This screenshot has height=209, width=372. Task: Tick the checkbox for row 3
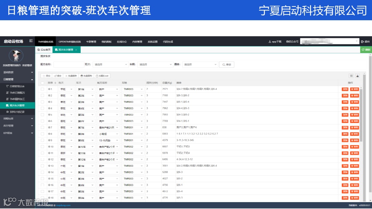[x=42, y=102]
